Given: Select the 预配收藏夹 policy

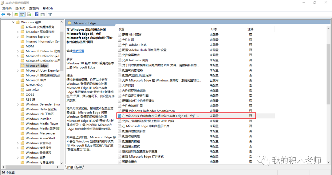Looking at the screenshot, I should (x=129, y=162).
